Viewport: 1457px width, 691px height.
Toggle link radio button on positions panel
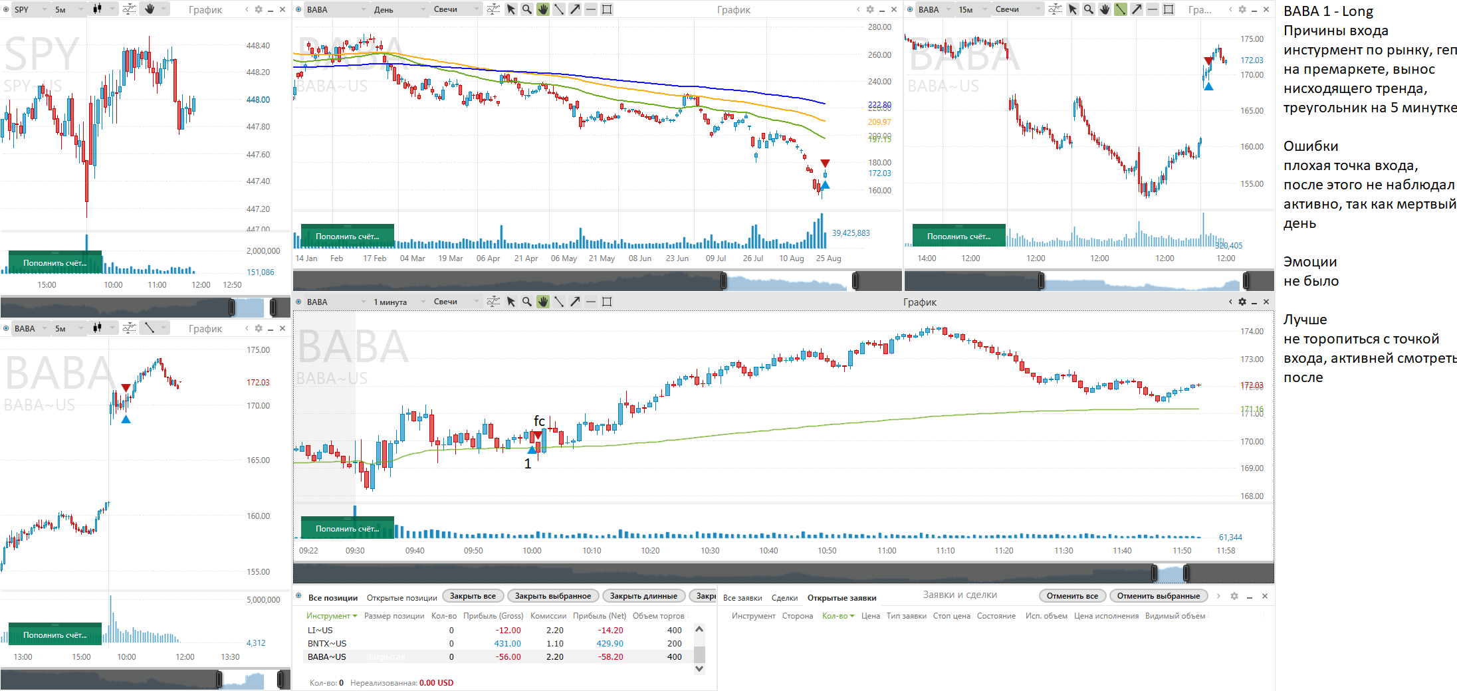coord(298,596)
